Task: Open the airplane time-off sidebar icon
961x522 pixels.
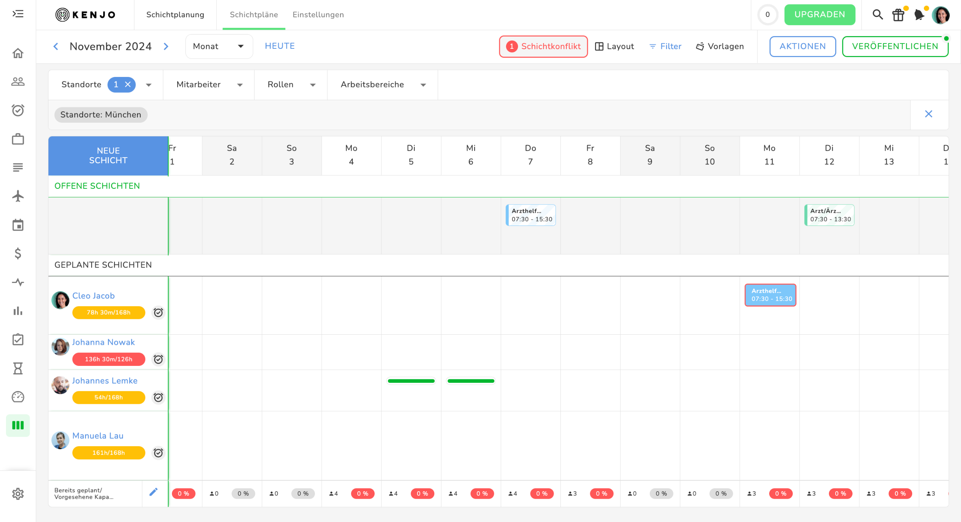Action: [18, 196]
